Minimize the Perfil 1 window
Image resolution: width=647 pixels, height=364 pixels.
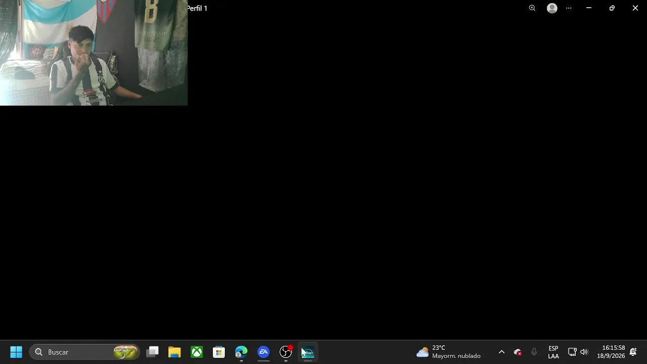(589, 8)
